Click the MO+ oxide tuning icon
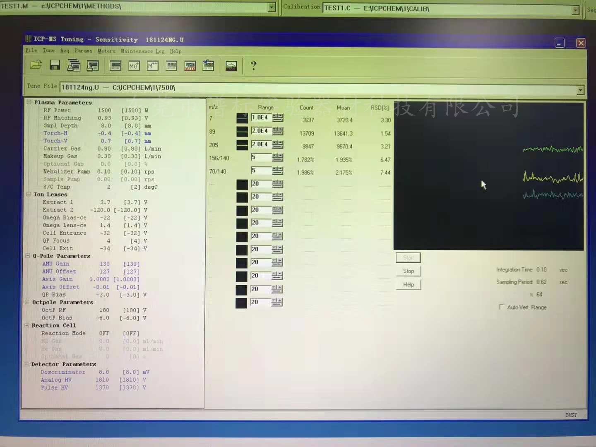This screenshot has height=447, width=596. pos(134,65)
